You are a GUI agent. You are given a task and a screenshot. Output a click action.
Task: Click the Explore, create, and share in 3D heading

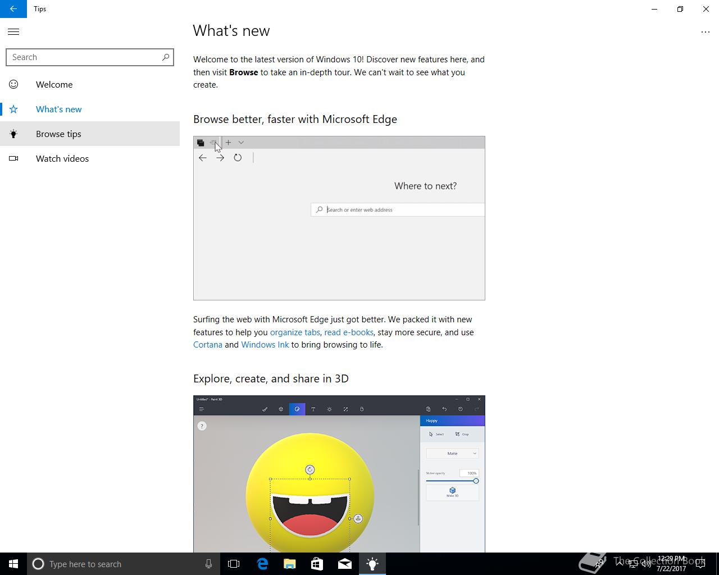[271, 378]
